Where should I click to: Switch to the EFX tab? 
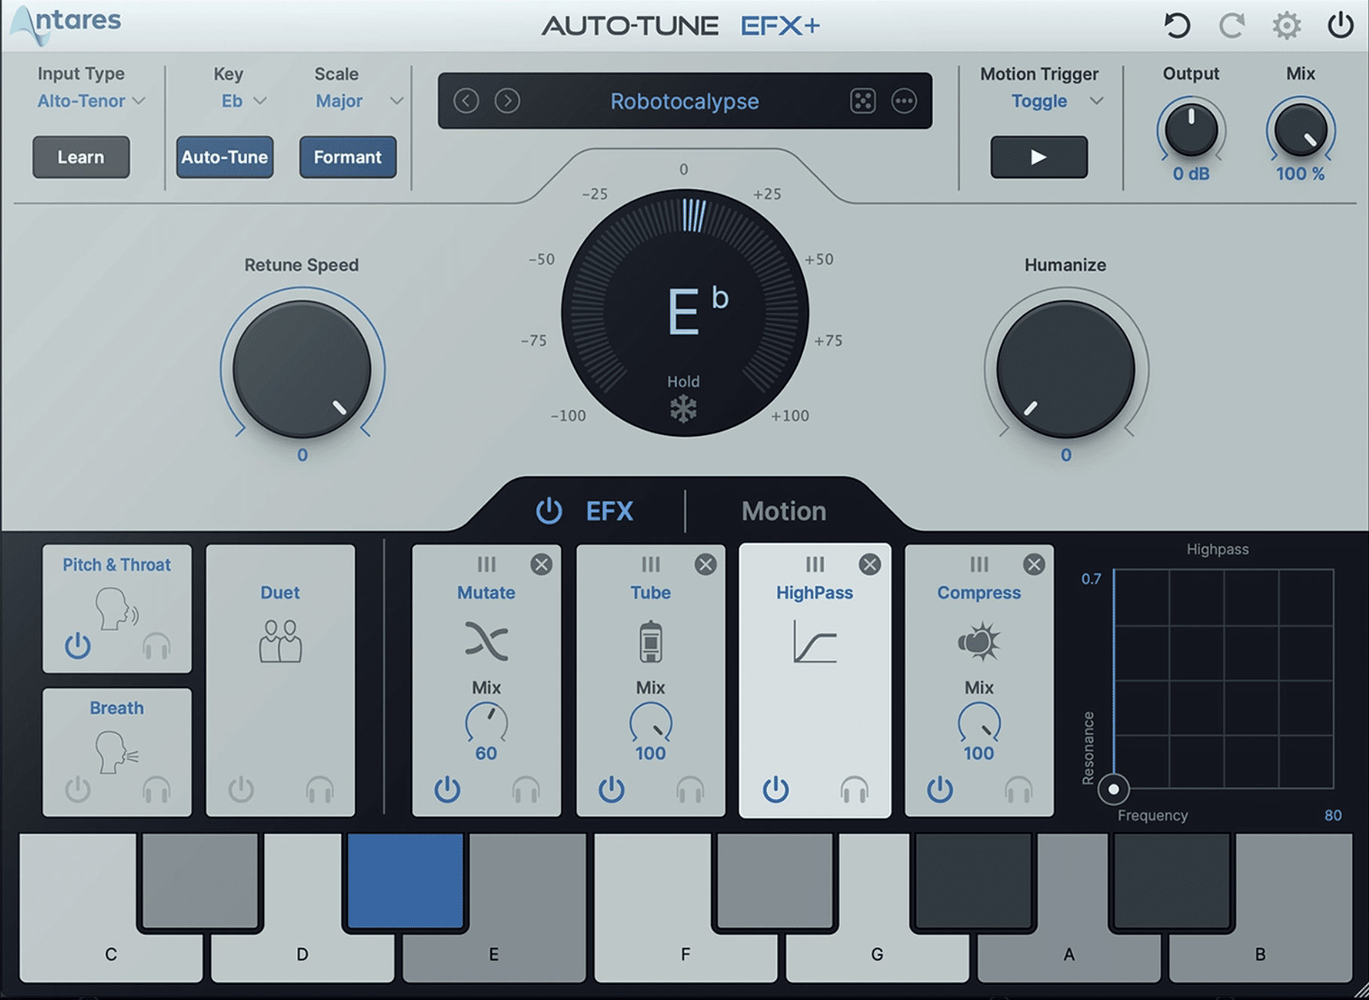pos(609,511)
